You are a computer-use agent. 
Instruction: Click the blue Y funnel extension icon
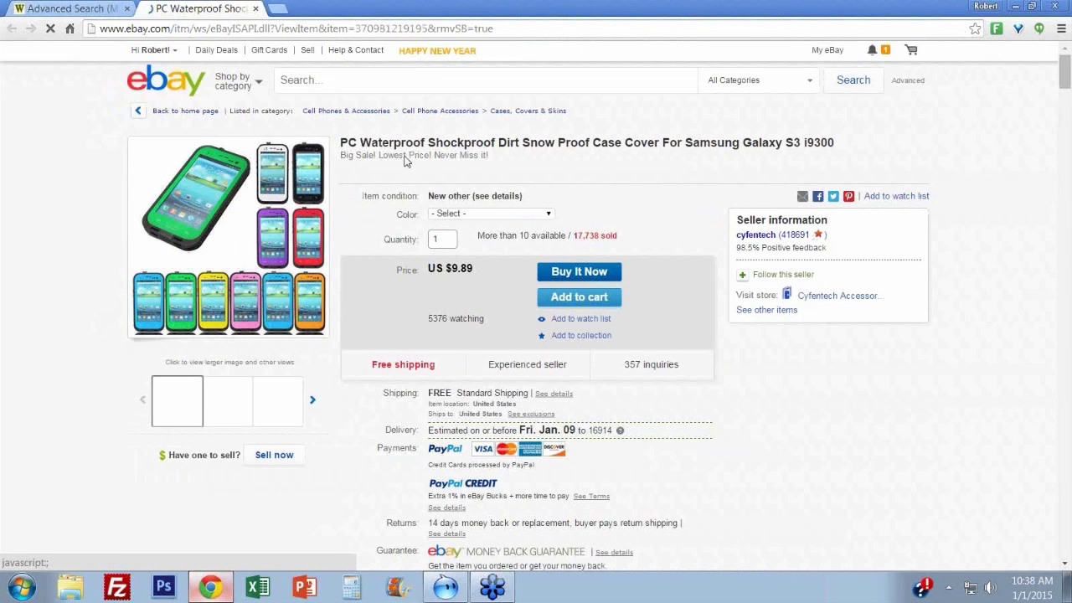pos(1018,28)
